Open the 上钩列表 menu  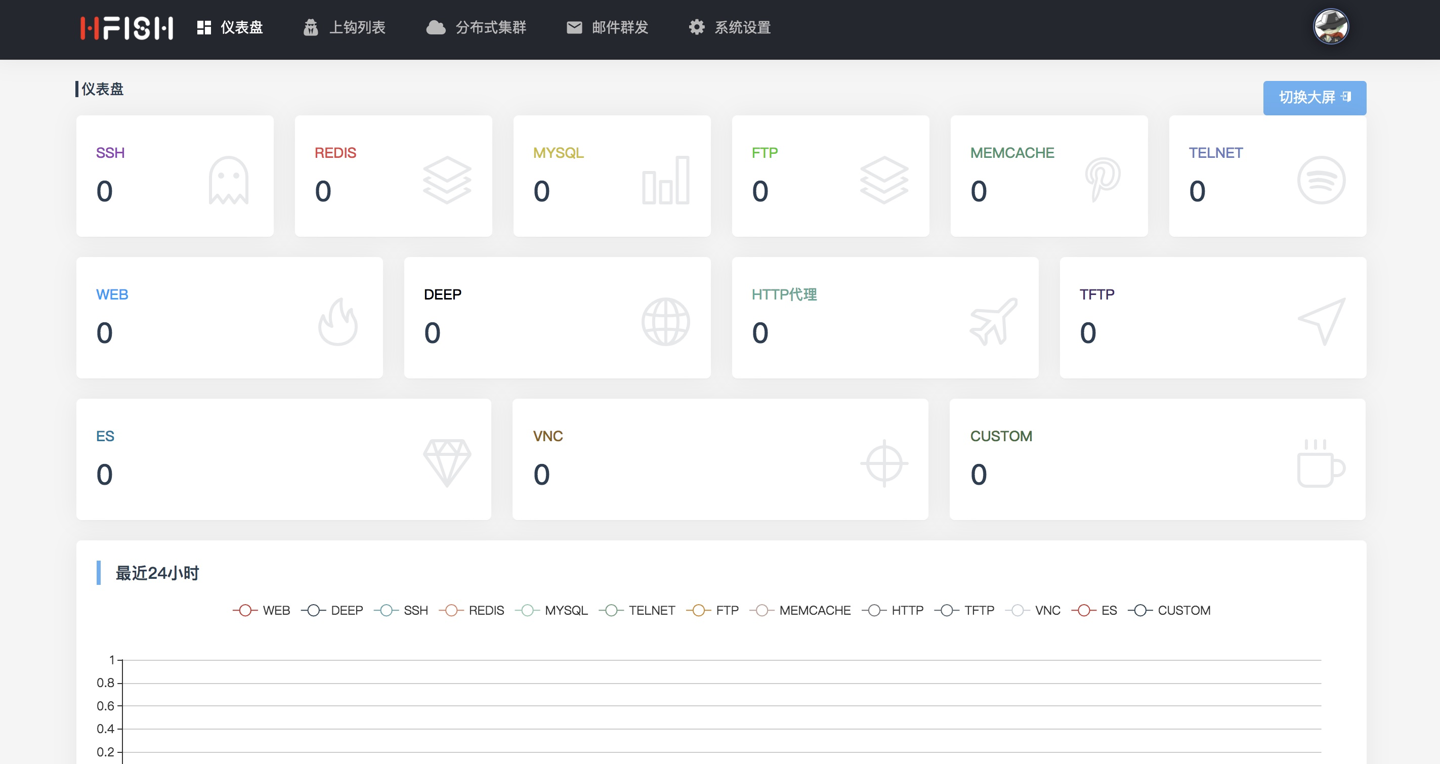345,27
